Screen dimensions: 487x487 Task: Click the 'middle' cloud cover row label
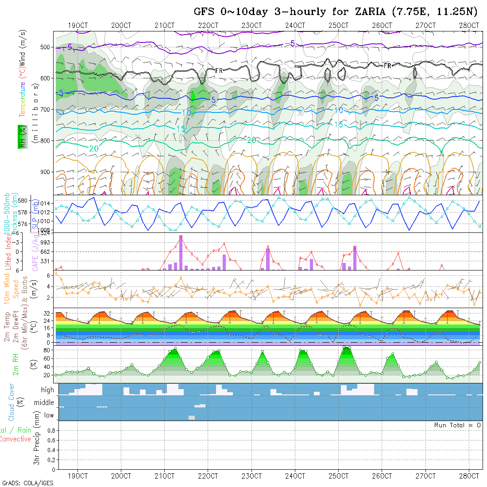tap(44, 402)
